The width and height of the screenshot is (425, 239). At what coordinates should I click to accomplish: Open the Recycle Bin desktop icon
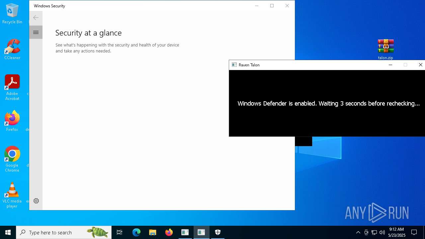12,14
